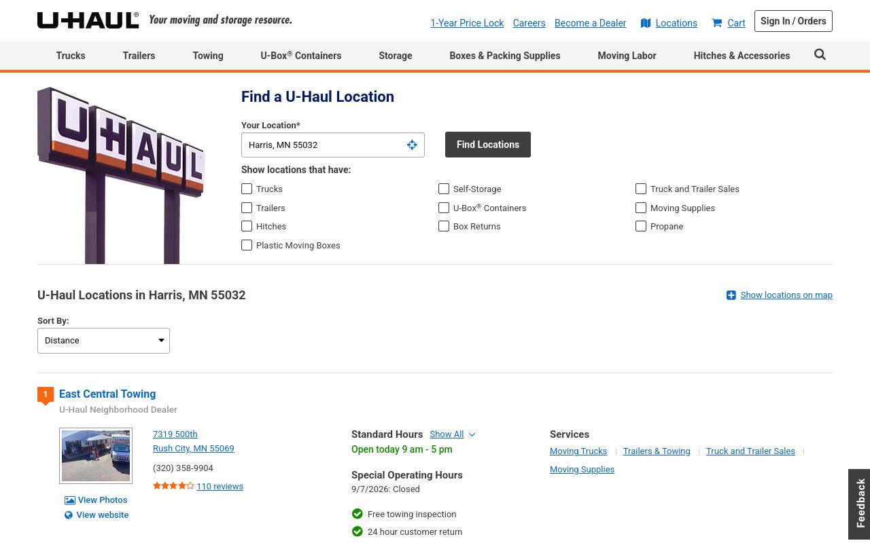Screen dimensions: 870x543
Task: Select Moving Labor in navigation bar
Action: pos(627,56)
